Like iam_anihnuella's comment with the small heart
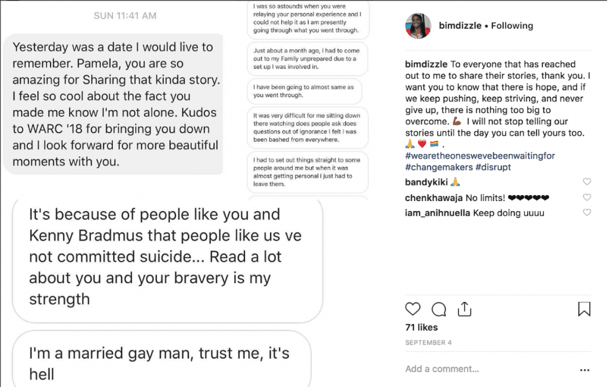Image resolution: width=609 pixels, height=390 pixels. (x=587, y=213)
